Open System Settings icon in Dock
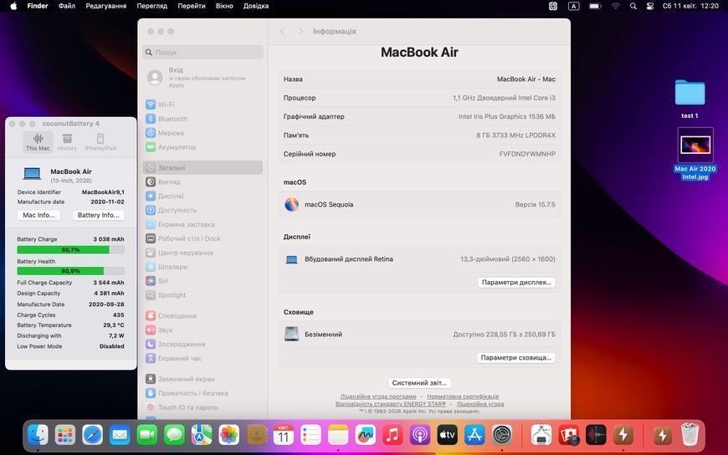 (502, 435)
